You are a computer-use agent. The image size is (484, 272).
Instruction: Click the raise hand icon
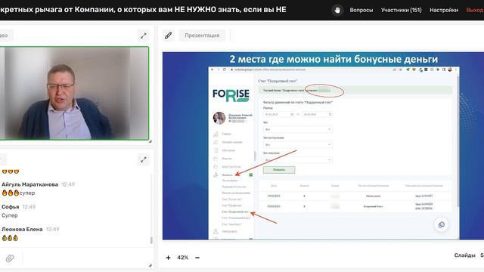(337, 10)
